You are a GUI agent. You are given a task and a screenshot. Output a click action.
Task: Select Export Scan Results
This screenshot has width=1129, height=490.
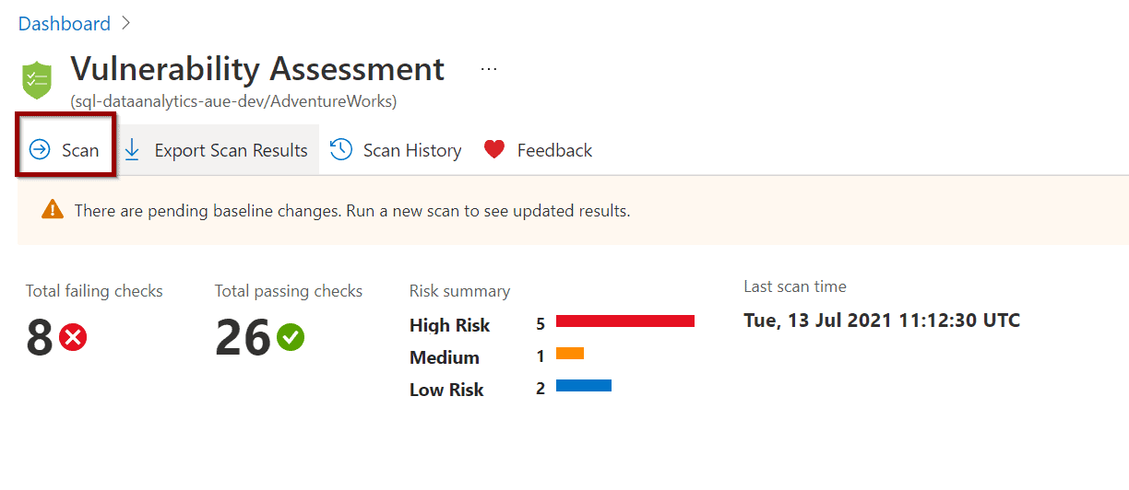pos(217,149)
